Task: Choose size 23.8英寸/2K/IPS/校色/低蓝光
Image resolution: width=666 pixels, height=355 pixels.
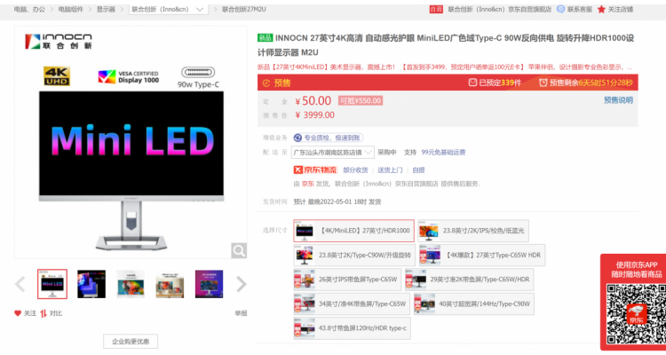Action: pos(473,231)
